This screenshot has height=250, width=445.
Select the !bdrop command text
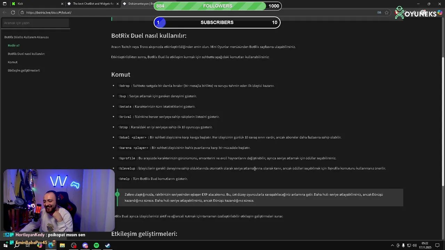point(124,86)
